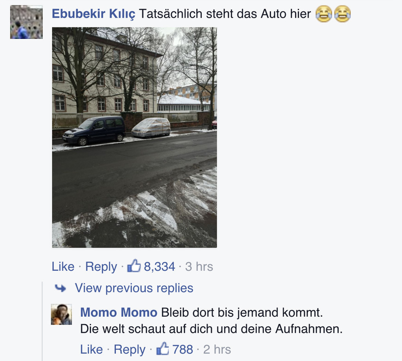Image resolution: width=402 pixels, height=361 pixels.
Task: Show who liked via the 8,334 count
Action: (159, 267)
